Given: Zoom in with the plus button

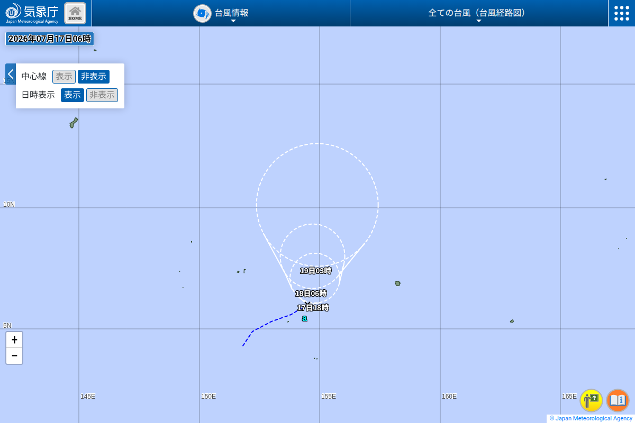Looking at the screenshot, I should coord(14,340).
